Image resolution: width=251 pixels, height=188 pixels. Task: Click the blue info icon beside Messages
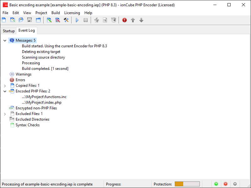tap(12, 40)
